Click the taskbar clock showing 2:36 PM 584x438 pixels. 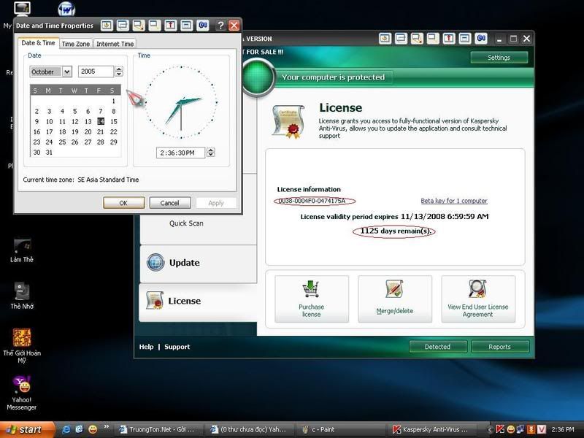(563, 429)
